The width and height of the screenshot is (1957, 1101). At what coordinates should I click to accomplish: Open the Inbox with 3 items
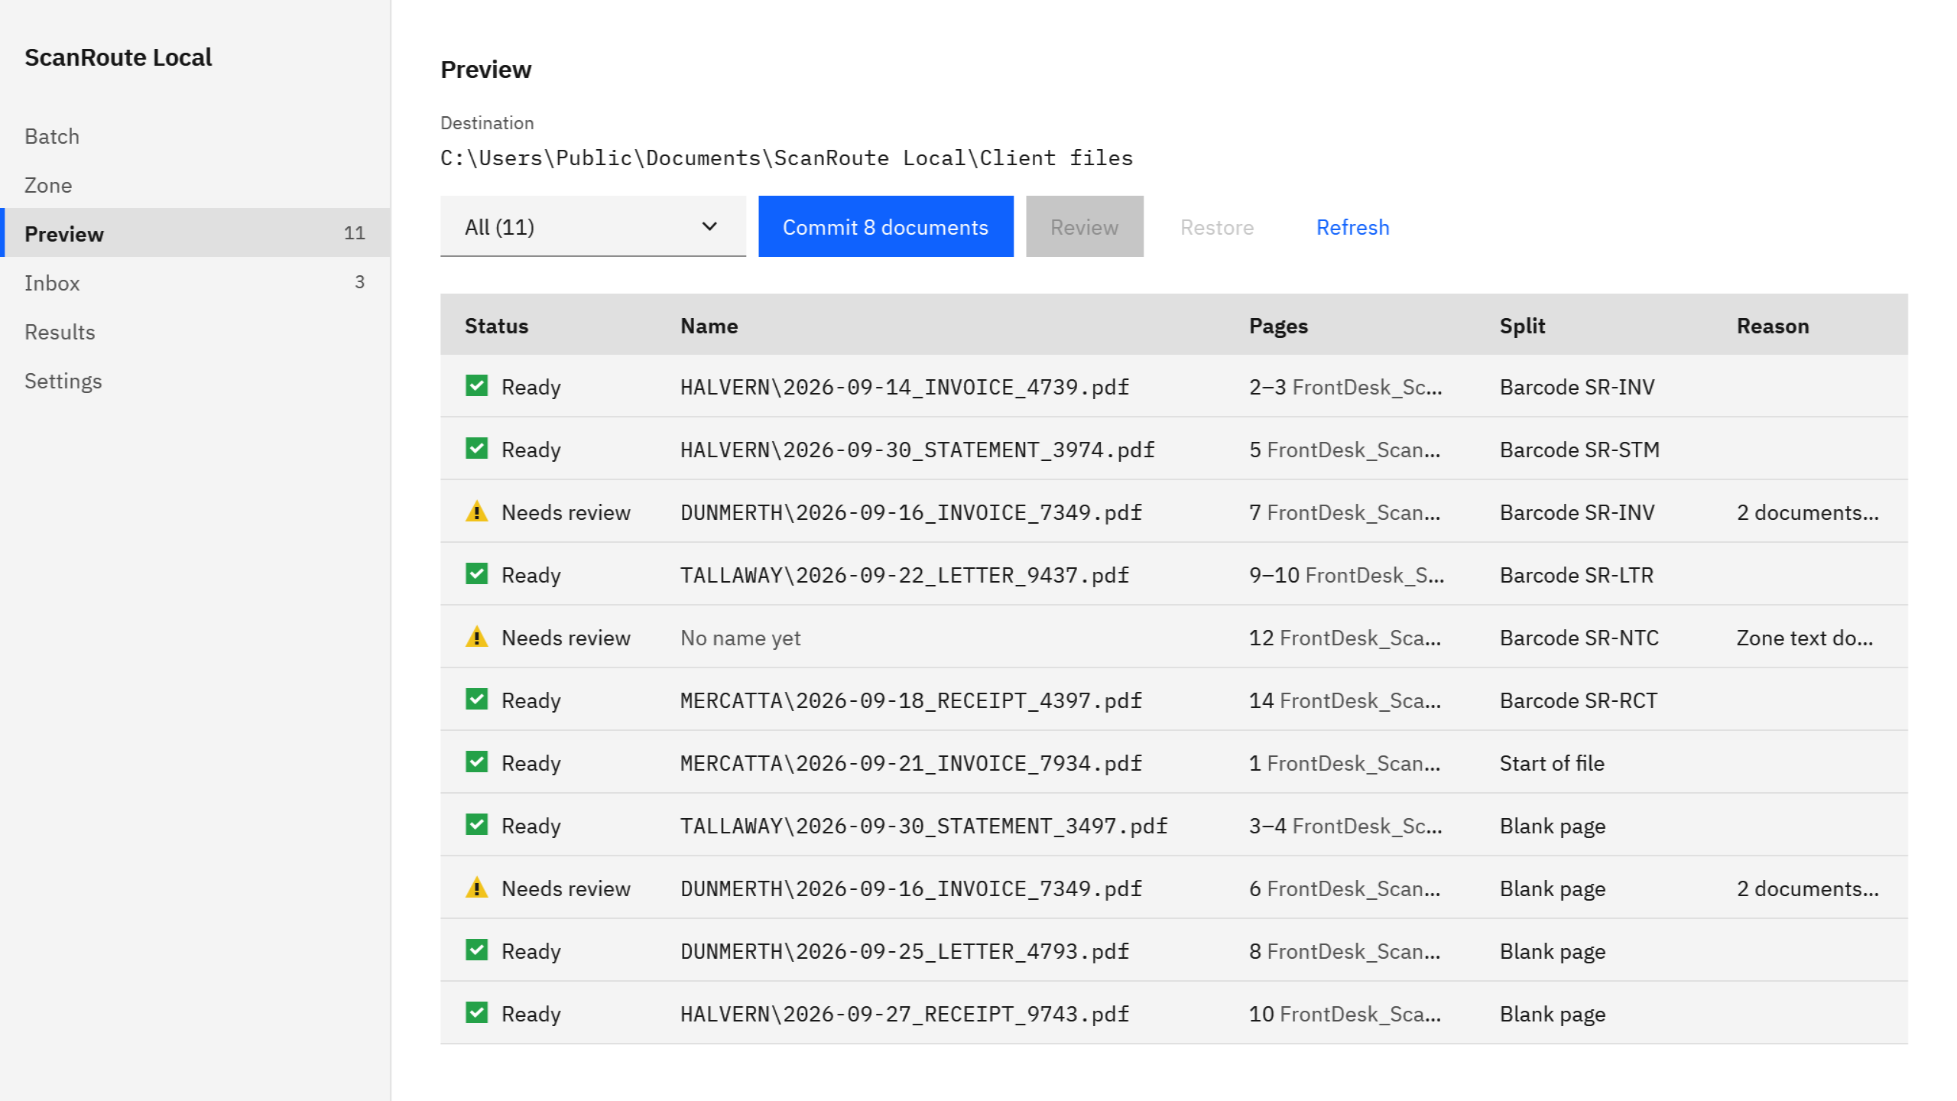pyautogui.click(x=195, y=283)
